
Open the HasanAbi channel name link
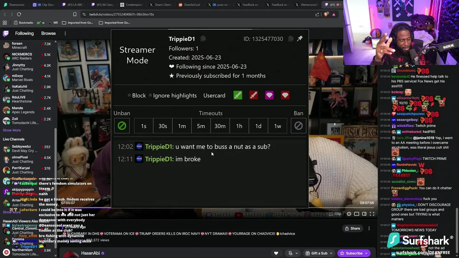click(90, 253)
